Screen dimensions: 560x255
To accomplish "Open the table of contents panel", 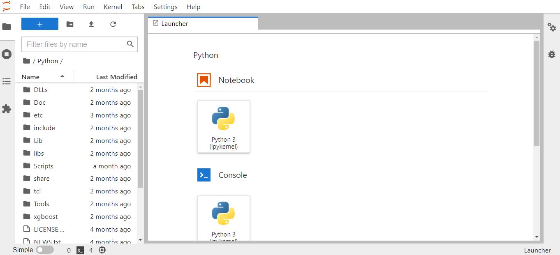I will [x=7, y=81].
